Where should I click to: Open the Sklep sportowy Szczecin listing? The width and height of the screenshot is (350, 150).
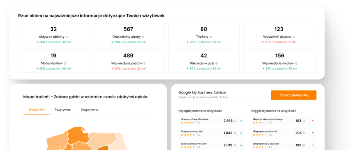pyautogui.click(x=284, y=145)
